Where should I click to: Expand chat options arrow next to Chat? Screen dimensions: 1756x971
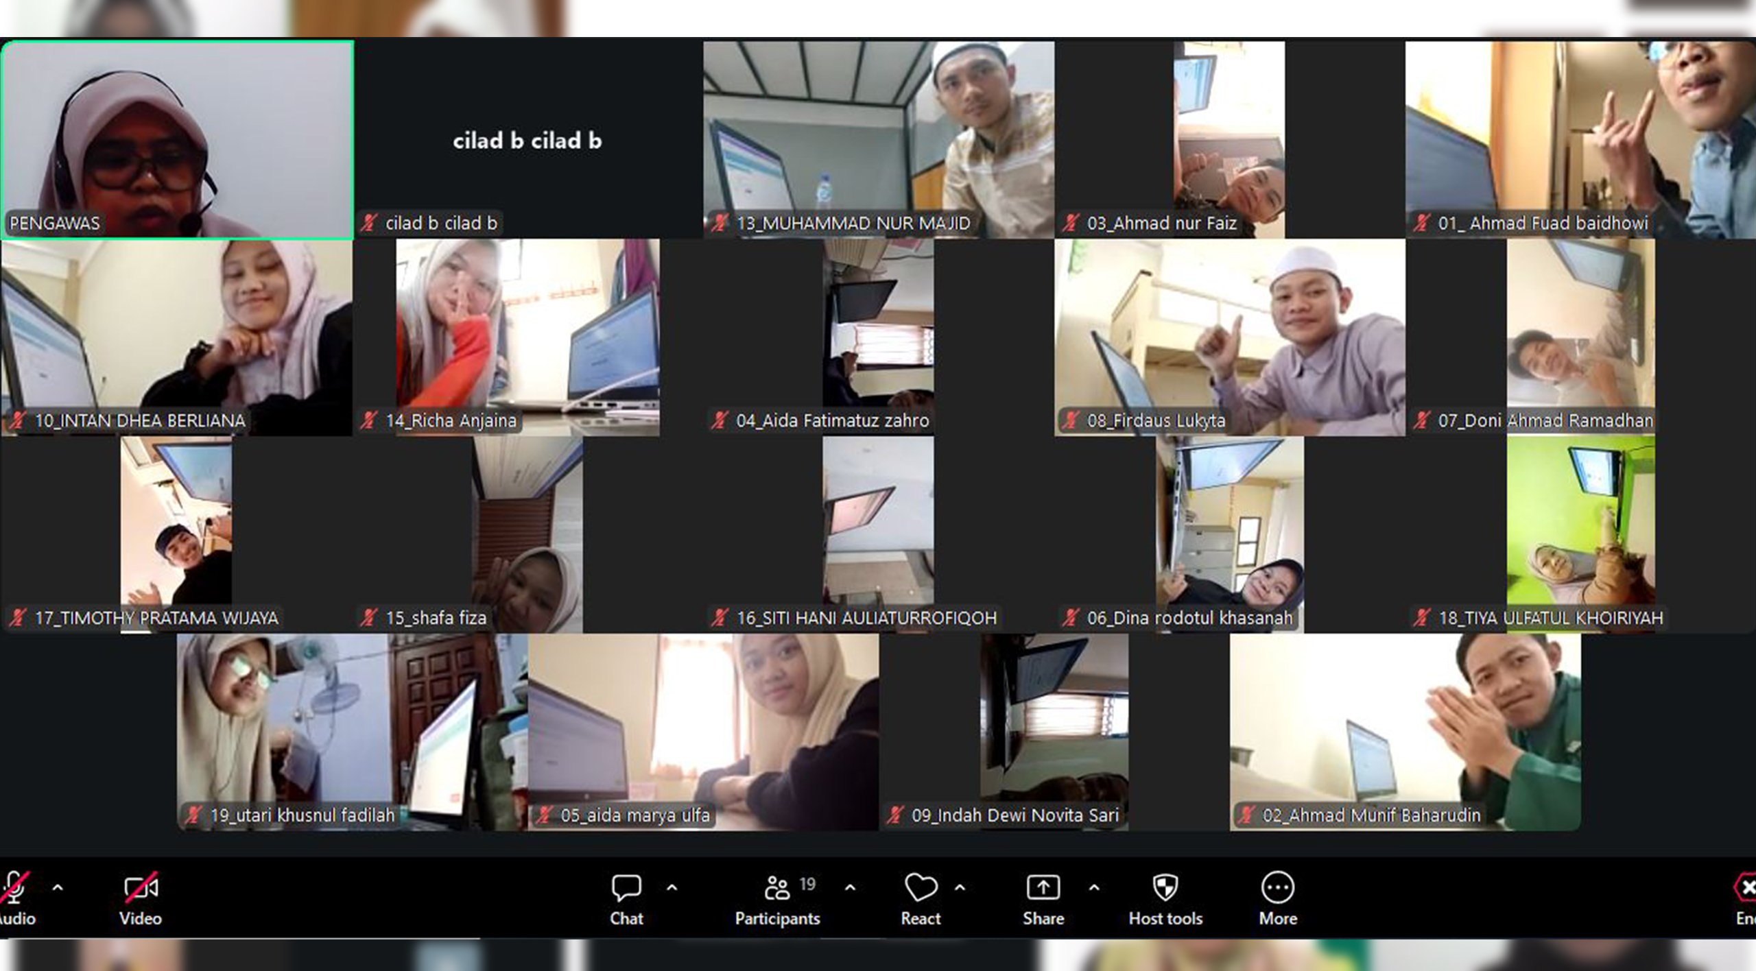tap(672, 888)
